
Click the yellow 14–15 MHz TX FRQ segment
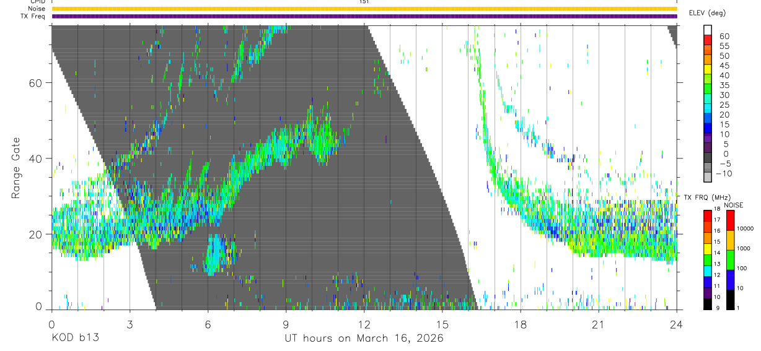pos(708,249)
